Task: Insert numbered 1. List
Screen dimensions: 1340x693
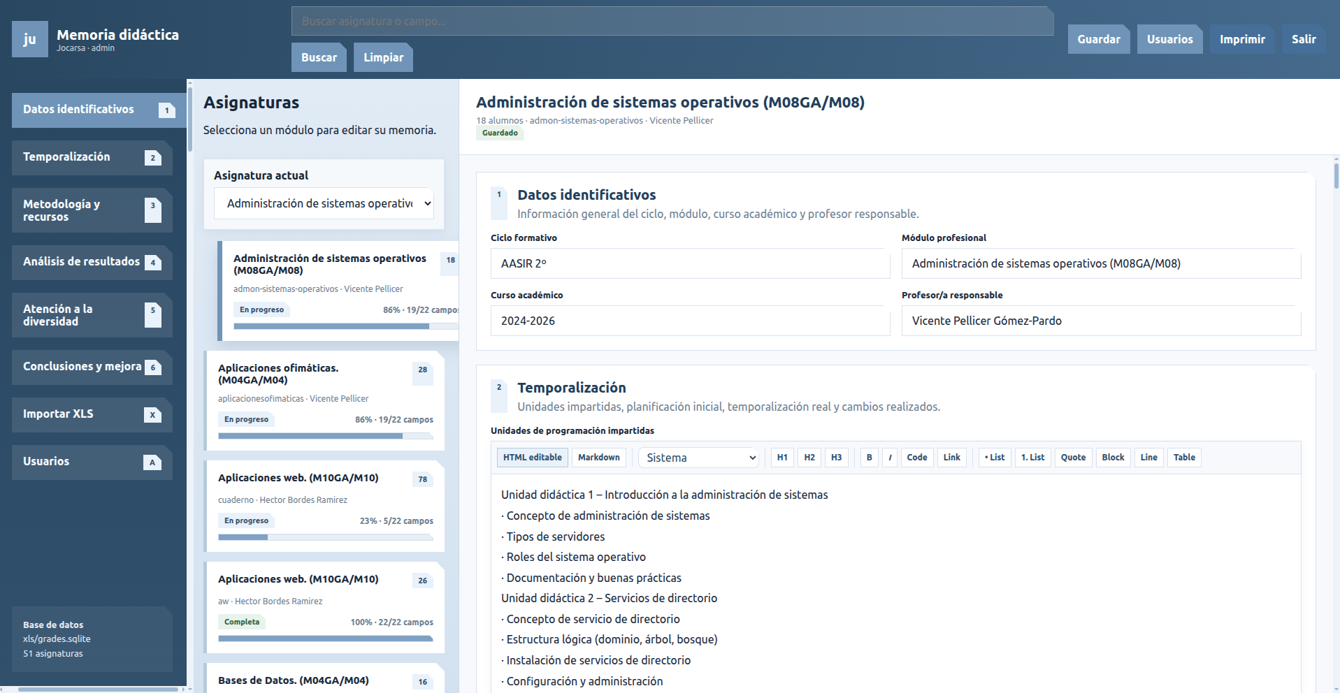Action: (1033, 458)
